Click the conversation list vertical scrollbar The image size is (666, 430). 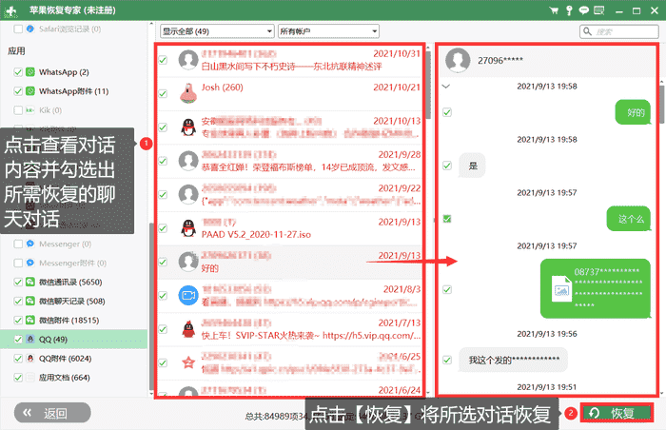pos(428,85)
